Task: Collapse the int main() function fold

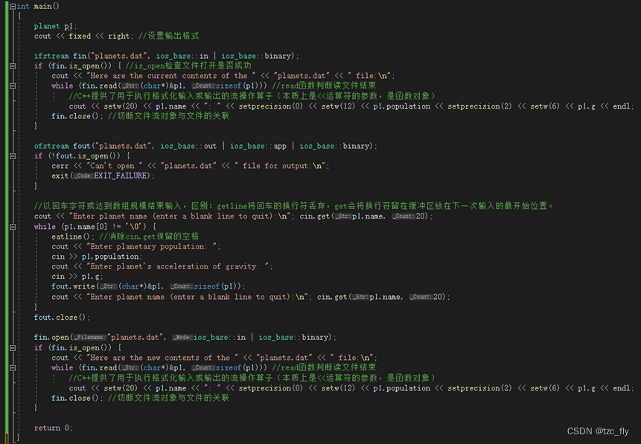Action: click(13, 6)
